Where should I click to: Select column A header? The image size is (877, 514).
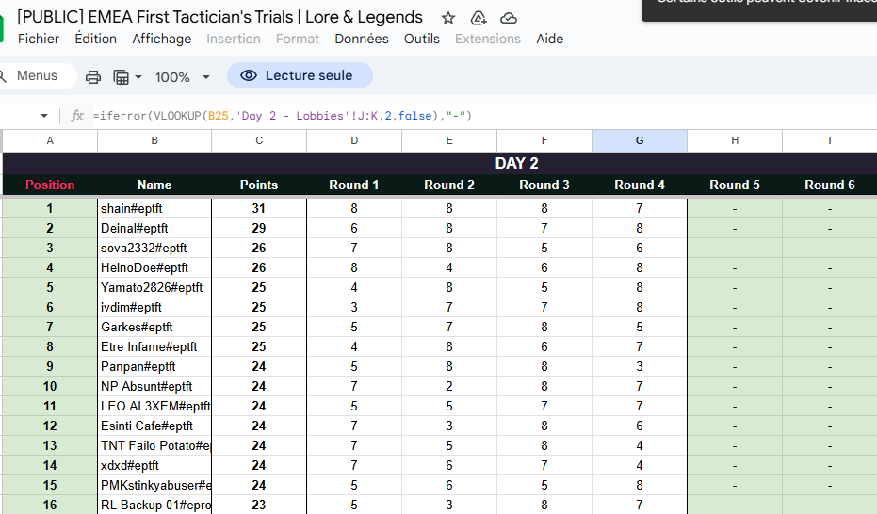pyautogui.click(x=50, y=141)
